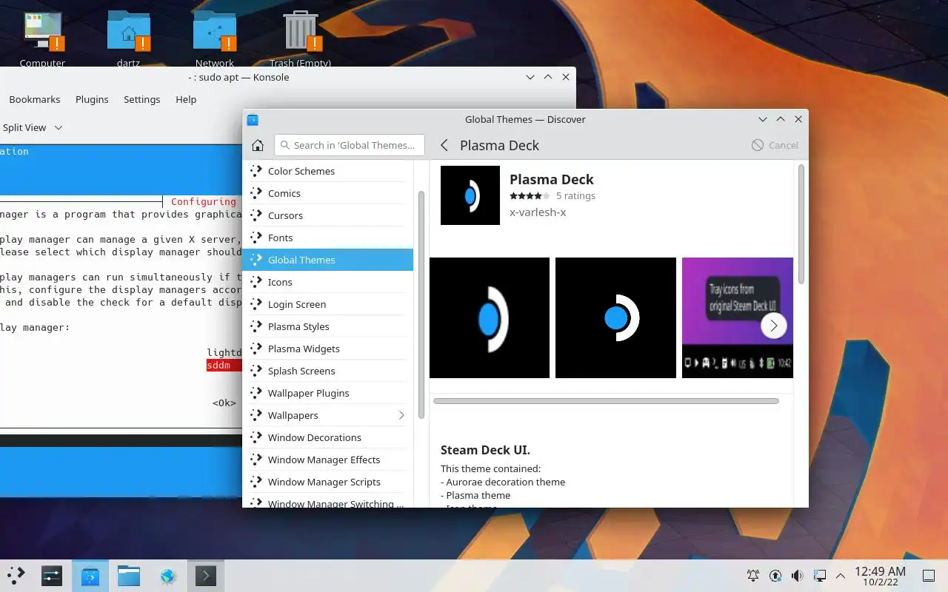Open the updates tray icon
Screen dimensions: 948x592
click(x=775, y=576)
